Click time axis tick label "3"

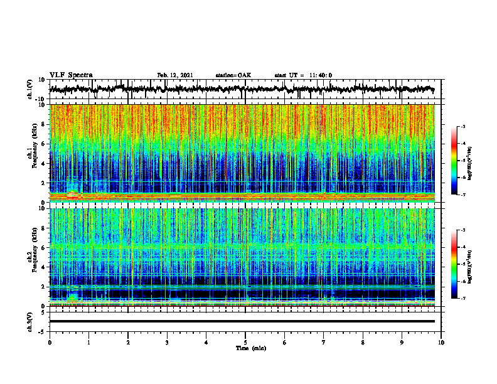tap(167, 343)
